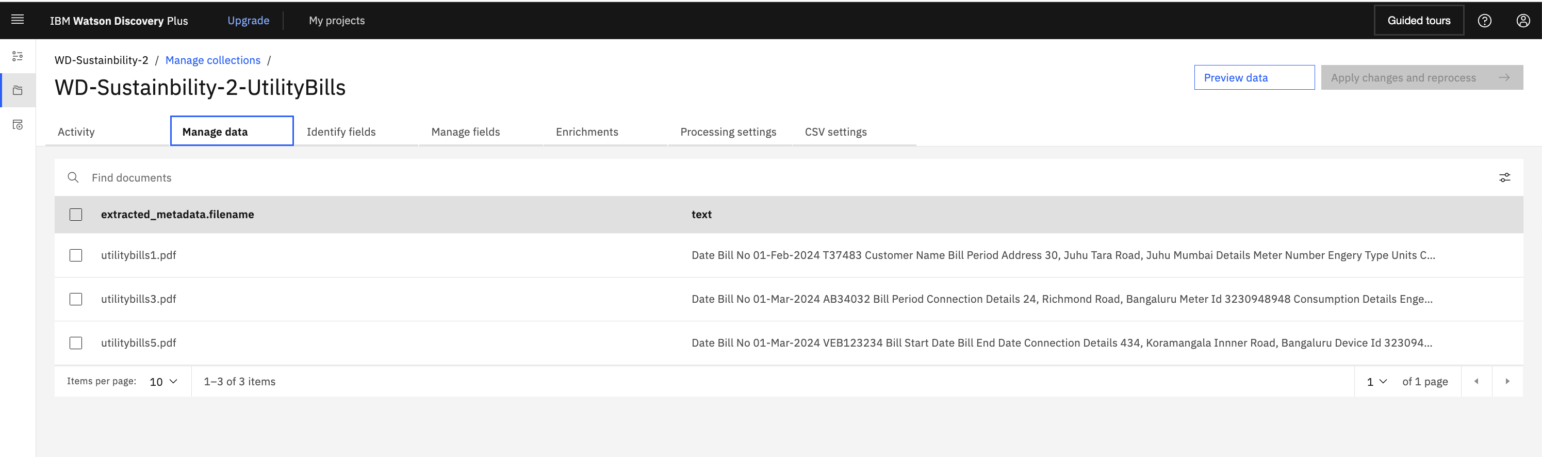Follow the Manage collections breadcrumb link
This screenshot has width=1542, height=457.
coord(212,60)
